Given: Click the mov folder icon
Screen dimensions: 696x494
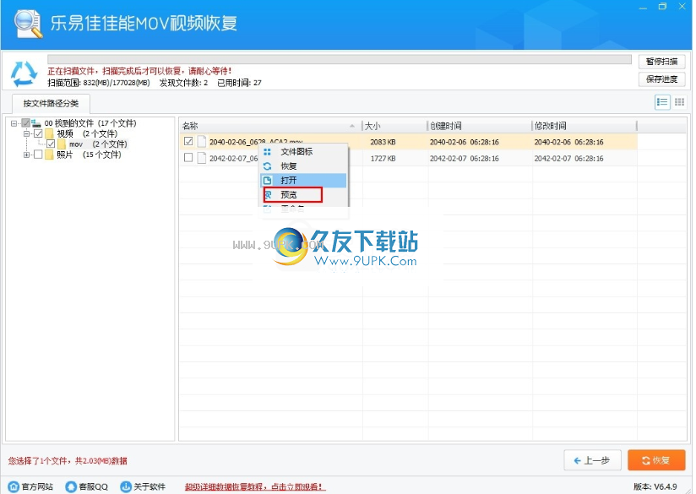Looking at the screenshot, I should pyautogui.click(x=62, y=144).
